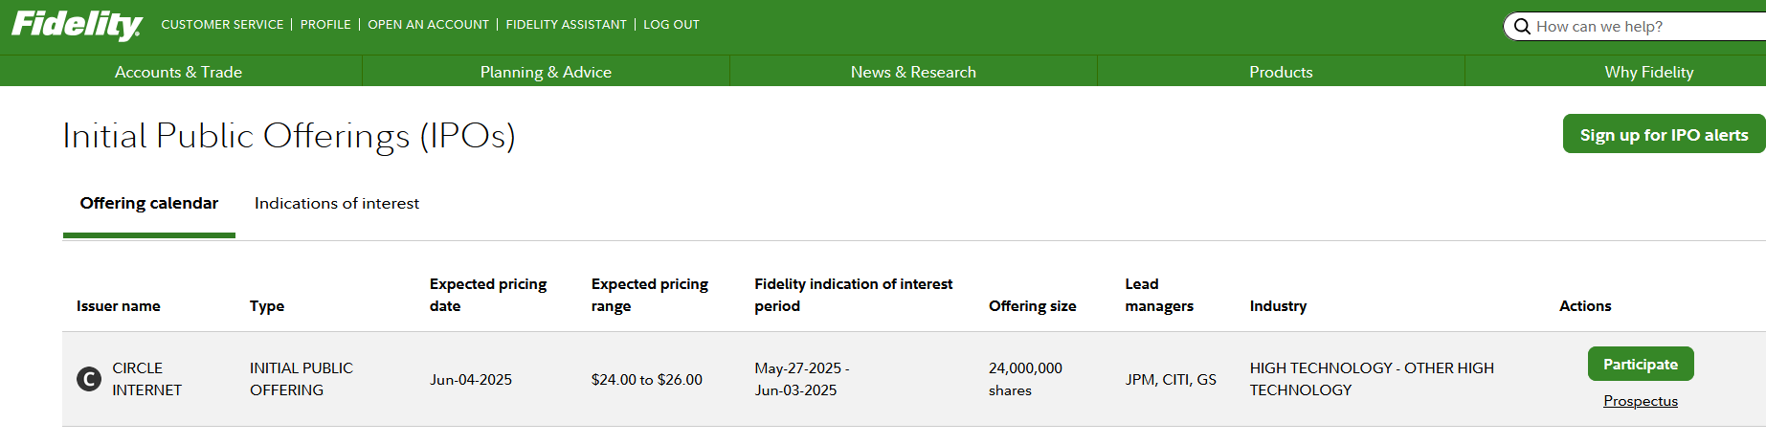
Task: Click the Circle Internet company logo icon
Action: point(89,379)
